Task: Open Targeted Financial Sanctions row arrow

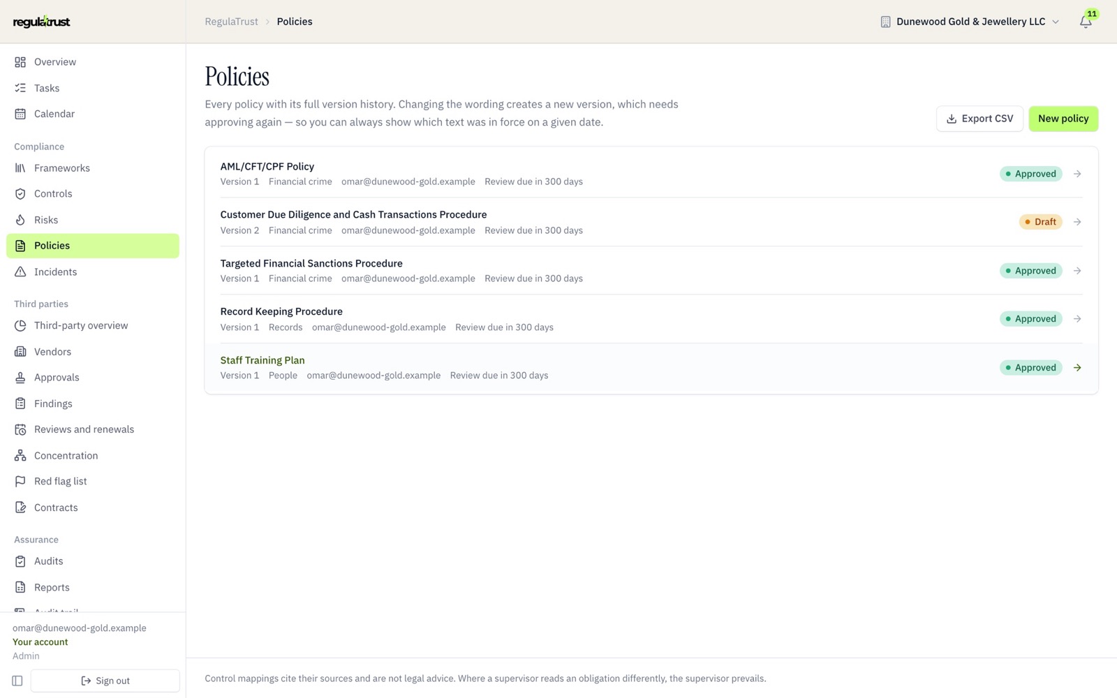Action: pos(1077,271)
